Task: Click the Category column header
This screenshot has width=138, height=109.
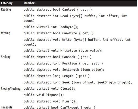Action: tap(7, 3)
